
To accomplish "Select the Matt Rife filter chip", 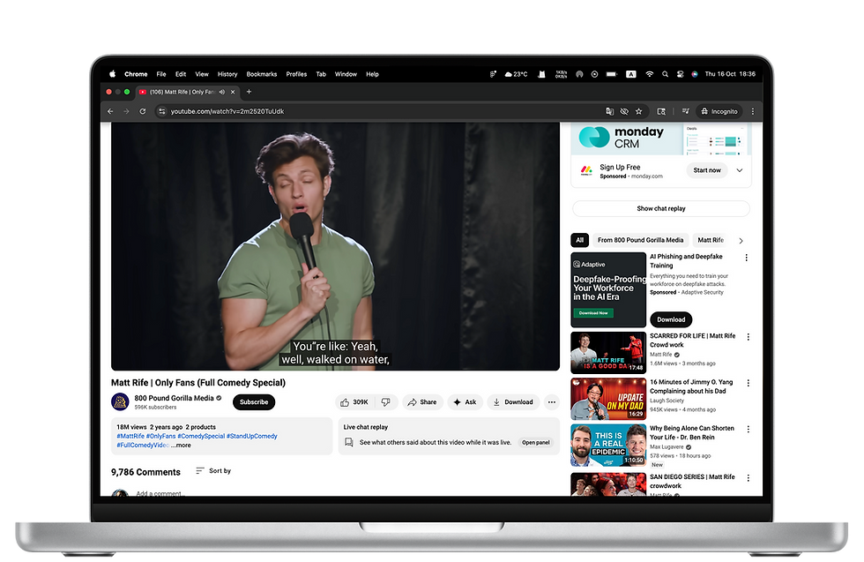I will click(711, 240).
